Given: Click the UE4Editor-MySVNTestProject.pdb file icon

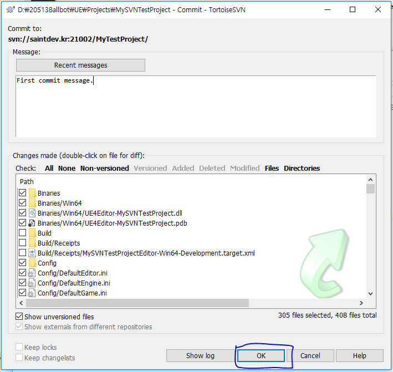Looking at the screenshot, I should 32,223.
